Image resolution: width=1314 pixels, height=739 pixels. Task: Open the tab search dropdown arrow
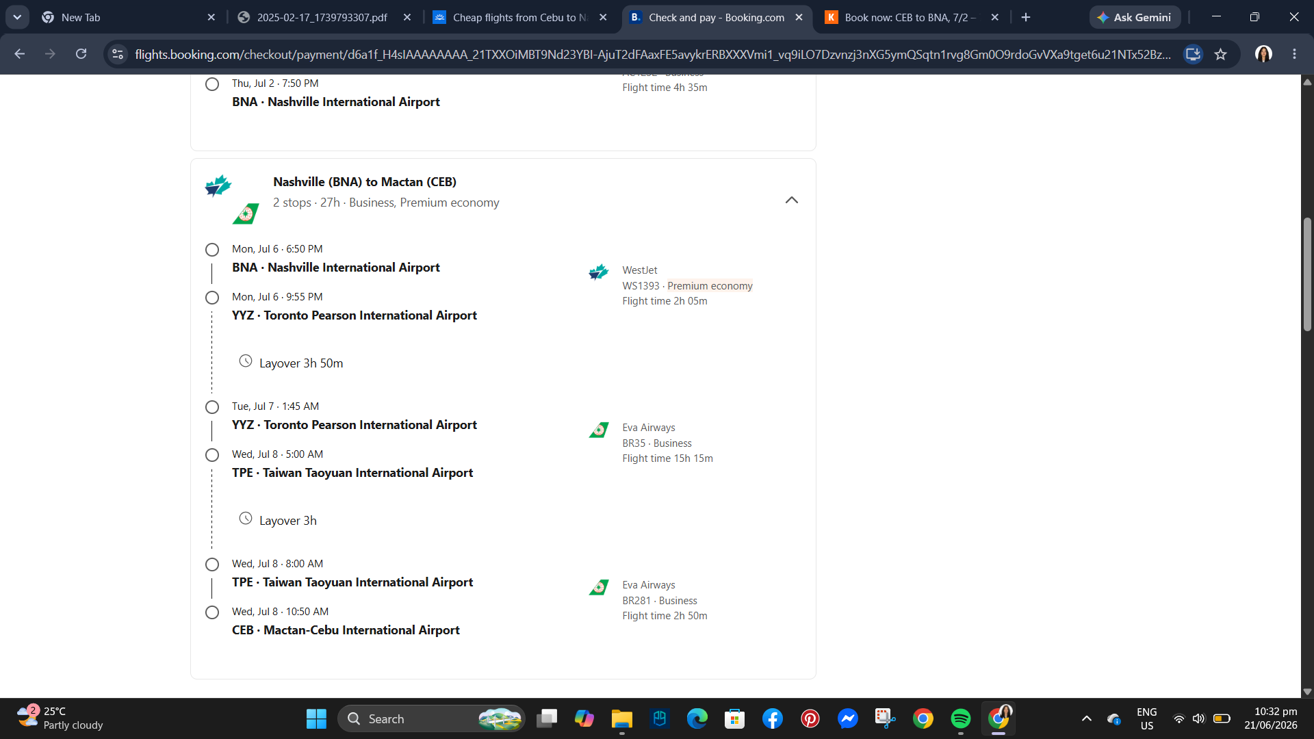[x=17, y=17]
